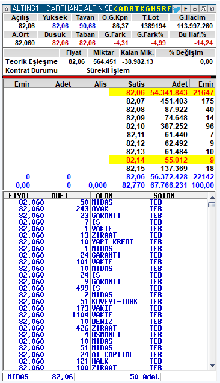
Task: Select the 82,07 ask price level
Action: pyautogui.click(x=162, y=101)
